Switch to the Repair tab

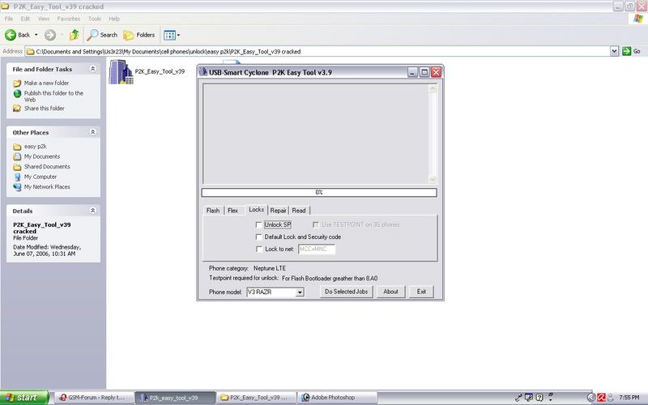click(278, 211)
